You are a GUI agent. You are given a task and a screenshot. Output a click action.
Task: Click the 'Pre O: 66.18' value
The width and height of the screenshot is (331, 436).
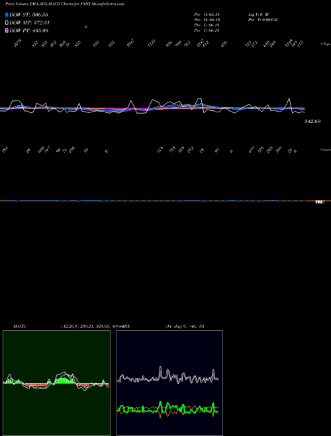207,15
